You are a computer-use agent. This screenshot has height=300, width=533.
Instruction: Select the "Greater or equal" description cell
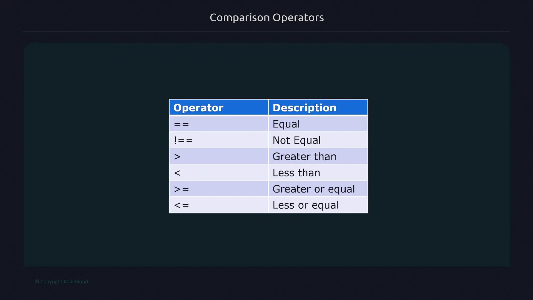click(x=313, y=189)
